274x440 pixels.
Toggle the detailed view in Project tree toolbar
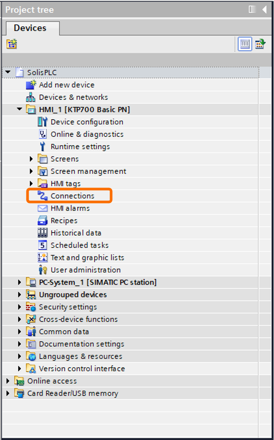tap(244, 44)
